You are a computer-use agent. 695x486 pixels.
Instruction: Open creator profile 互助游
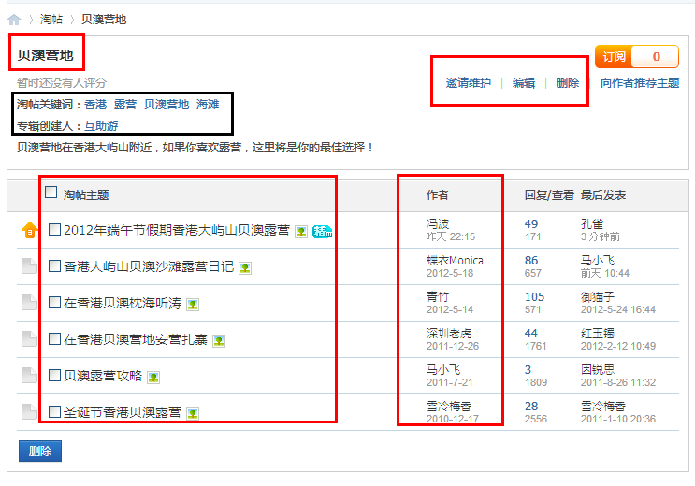click(101, 126)
